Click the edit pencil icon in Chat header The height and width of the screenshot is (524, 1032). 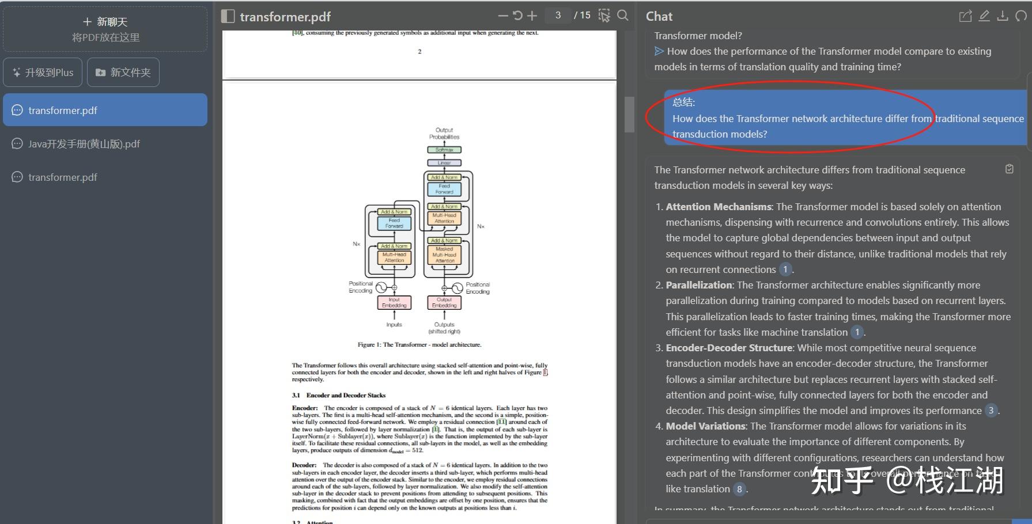click(x=984, y=16)
